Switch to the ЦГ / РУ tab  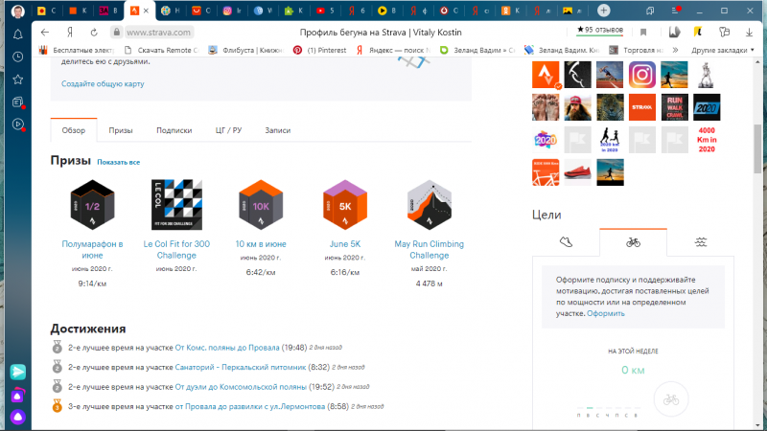(228, 130)
